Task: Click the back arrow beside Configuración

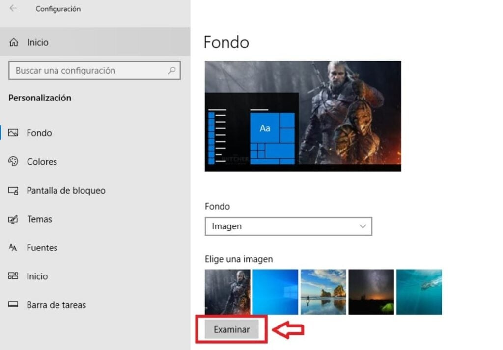Action: pyautogui.click(x=13, y=9)
